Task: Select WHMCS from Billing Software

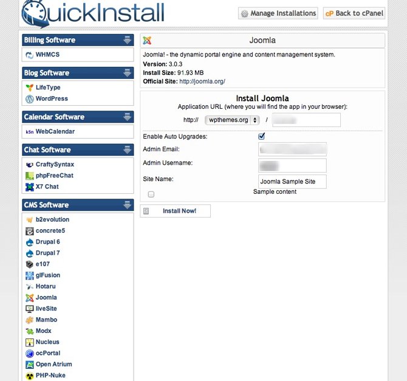Action: coord(47,55)
